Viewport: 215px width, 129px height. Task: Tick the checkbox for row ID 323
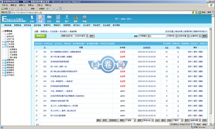(37, 57)
